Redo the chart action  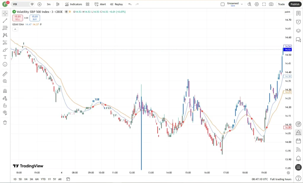click(x=137, y=4)
